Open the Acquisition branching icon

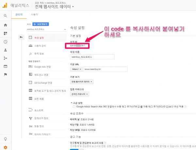(x=5, y=58)
